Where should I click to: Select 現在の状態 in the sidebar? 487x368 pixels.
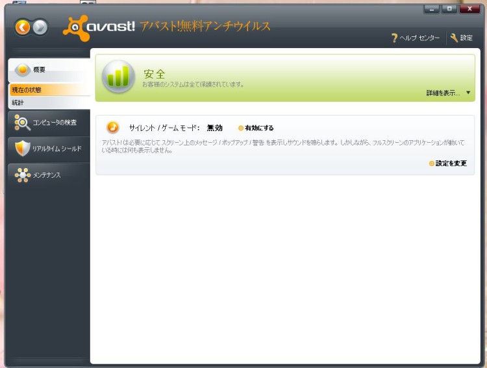click(50, 90)
